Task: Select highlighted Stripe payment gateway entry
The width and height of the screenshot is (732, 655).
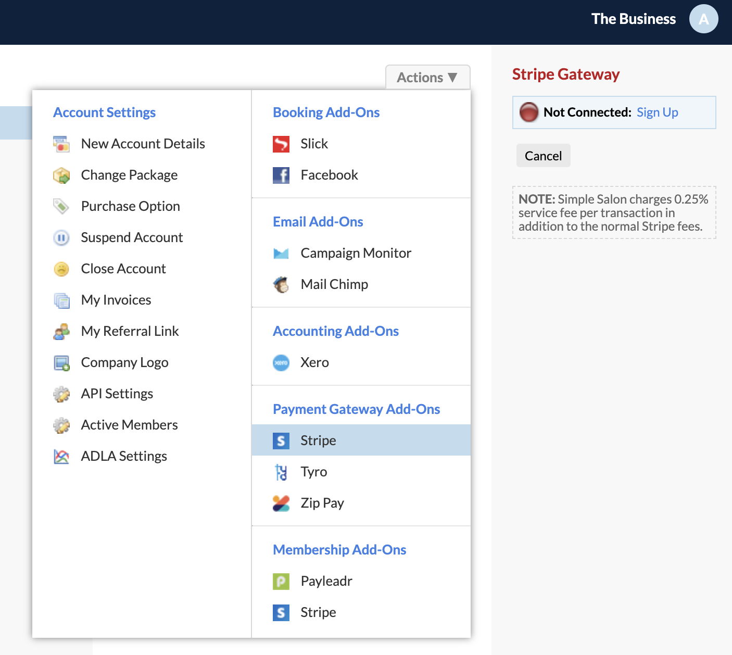Action: click(x=361, y=440)
